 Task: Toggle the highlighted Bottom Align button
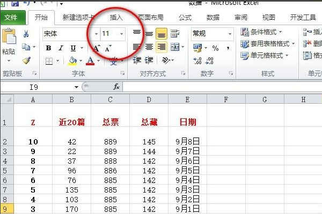click(x=162, y=34)
